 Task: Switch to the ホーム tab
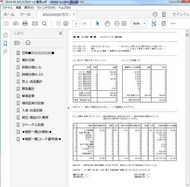9,14
